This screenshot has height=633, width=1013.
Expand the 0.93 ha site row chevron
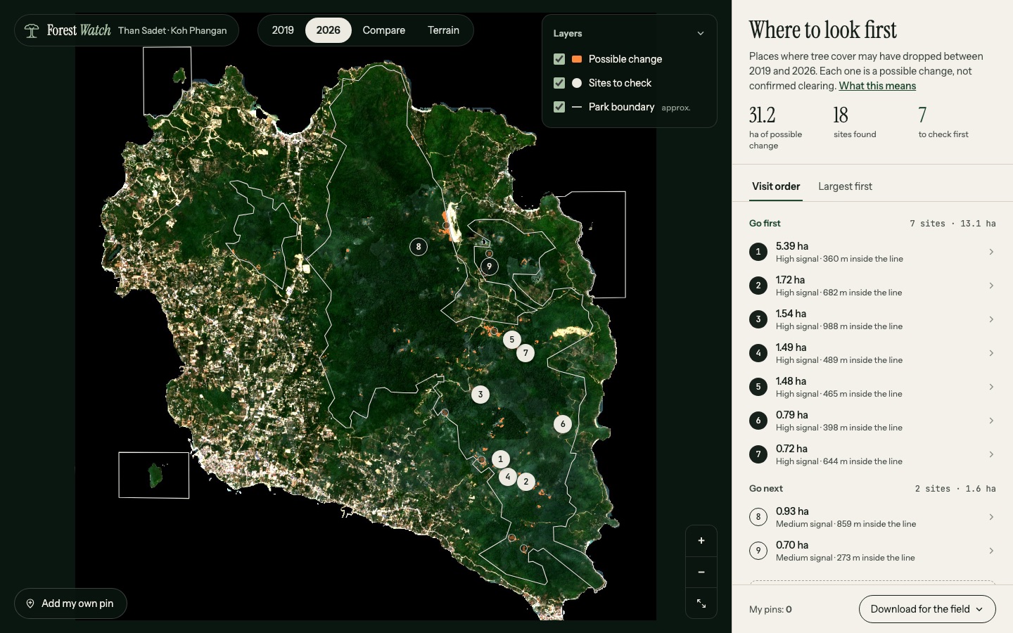(991, 517)
